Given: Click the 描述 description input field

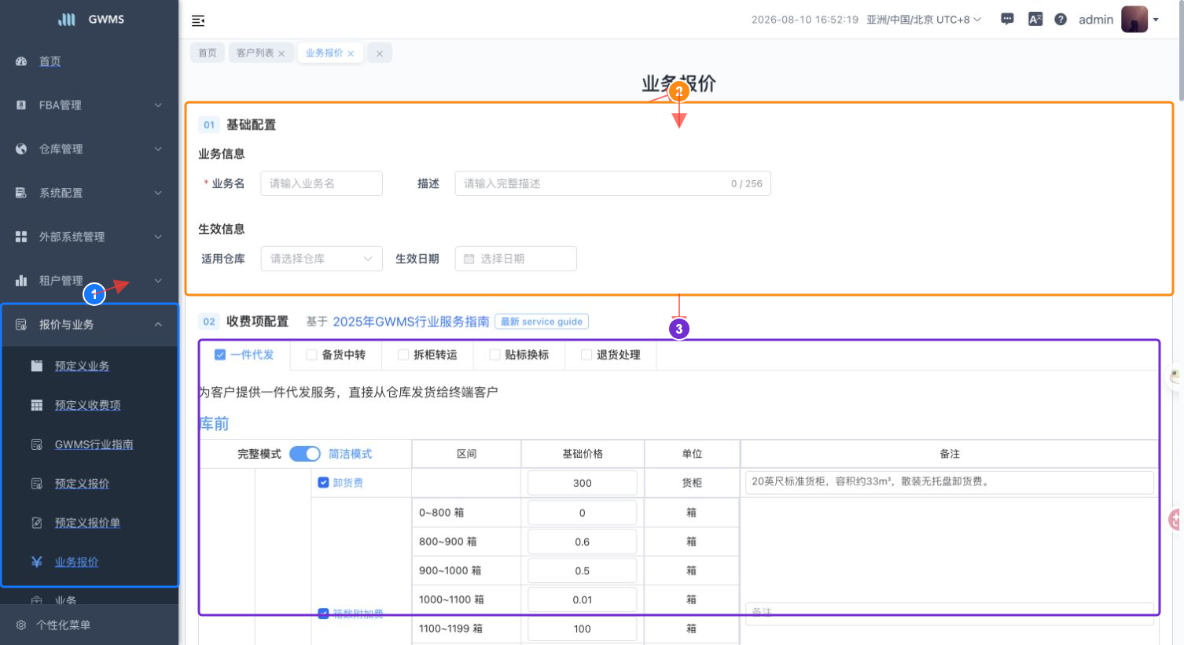Looking at the screenshot, I should click(612, 183).
